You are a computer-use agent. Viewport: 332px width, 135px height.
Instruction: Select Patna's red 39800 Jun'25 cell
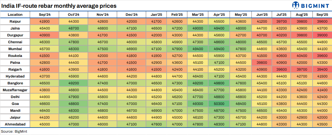pos(262,63)
